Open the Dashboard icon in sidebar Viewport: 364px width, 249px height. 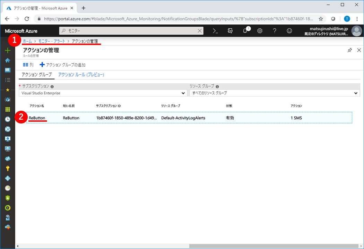click(8, 70)
